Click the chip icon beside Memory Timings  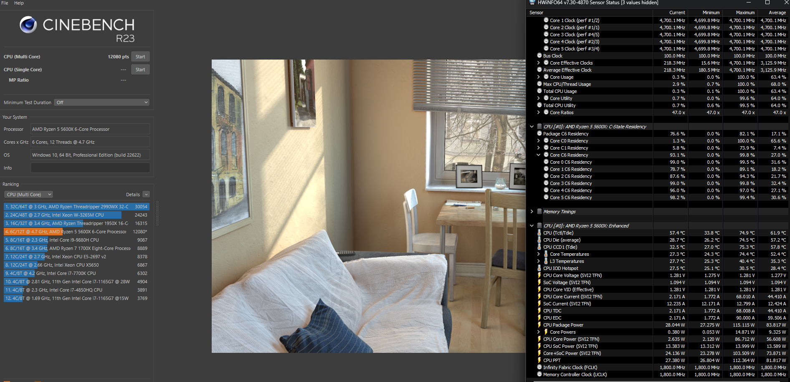point(539,211)
